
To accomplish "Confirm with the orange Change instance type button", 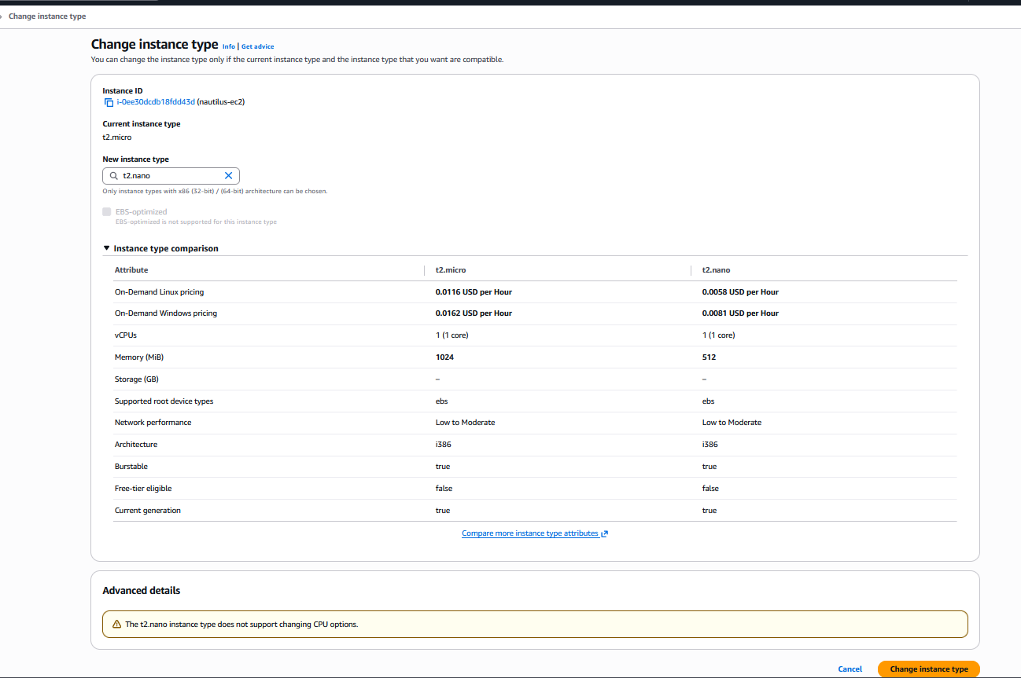I will (929, 669).
